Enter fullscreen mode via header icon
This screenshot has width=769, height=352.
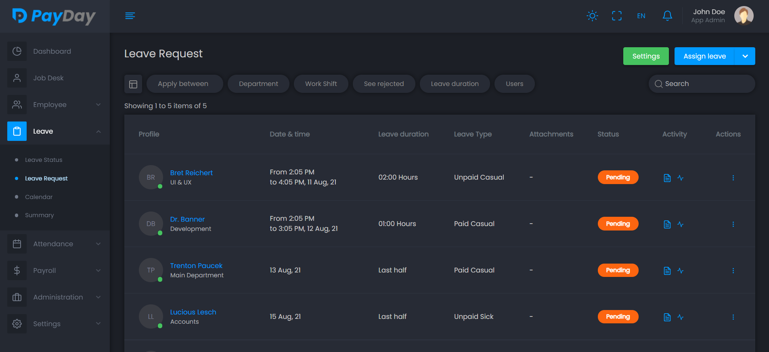tap(616, 16)
